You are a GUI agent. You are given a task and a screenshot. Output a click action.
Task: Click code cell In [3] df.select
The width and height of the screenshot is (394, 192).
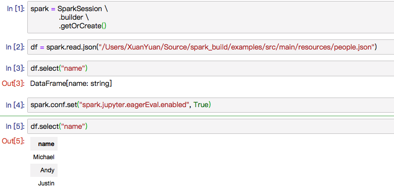click(x=211, y=68)
